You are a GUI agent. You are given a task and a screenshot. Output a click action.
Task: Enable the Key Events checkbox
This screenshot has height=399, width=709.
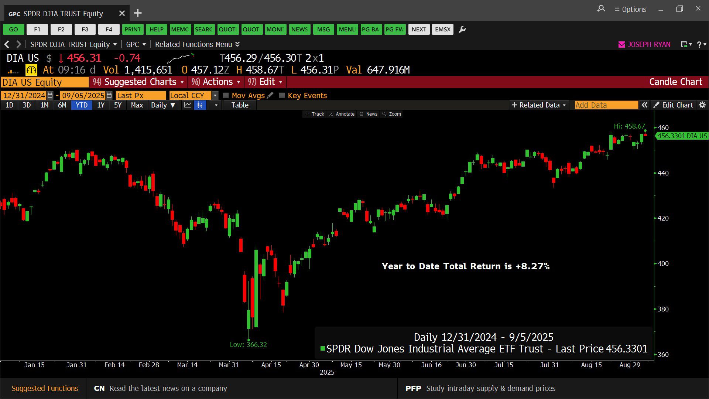pos(282,95)
